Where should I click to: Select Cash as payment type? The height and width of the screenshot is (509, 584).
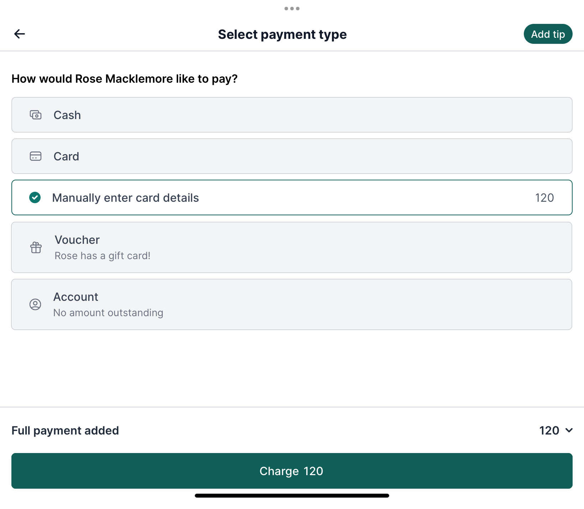click(x=292, y=115)
